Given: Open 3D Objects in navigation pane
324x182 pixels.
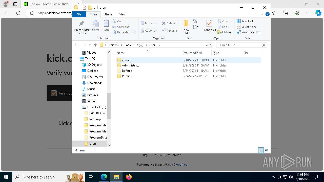Looking at the screenshot, I should (92, 65).
